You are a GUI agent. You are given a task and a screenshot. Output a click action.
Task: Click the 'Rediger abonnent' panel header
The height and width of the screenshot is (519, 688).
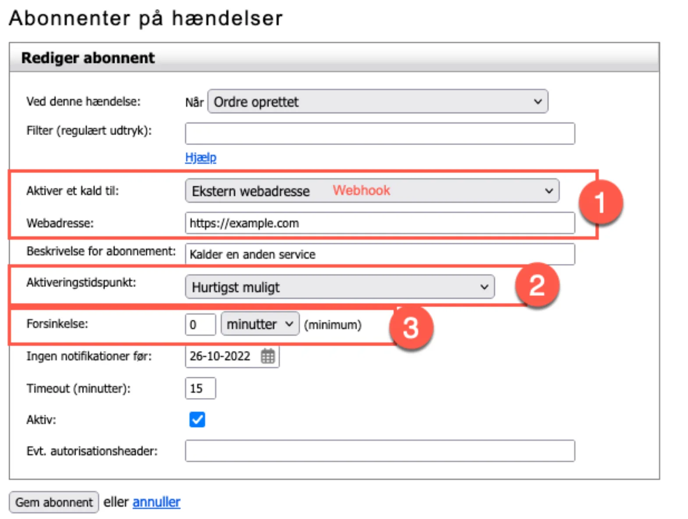(334, 58)
